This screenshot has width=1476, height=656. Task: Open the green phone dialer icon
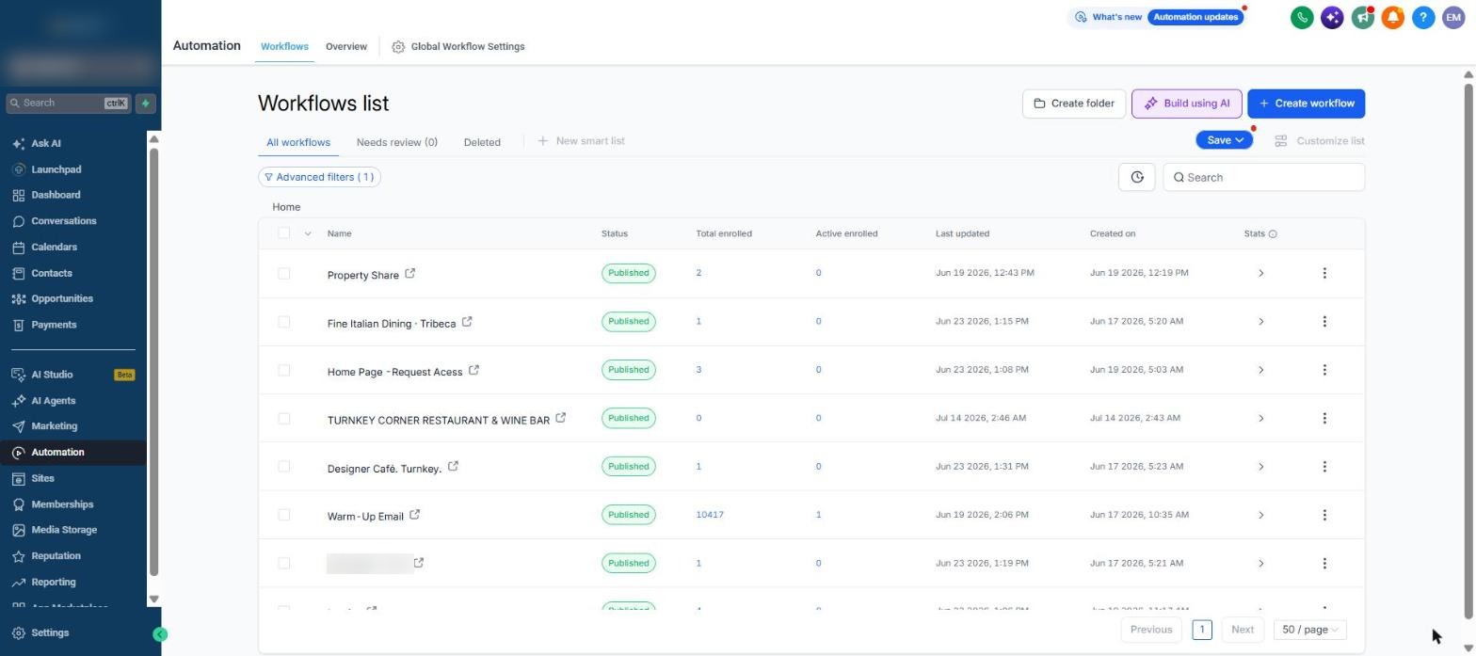[1302, 17]
